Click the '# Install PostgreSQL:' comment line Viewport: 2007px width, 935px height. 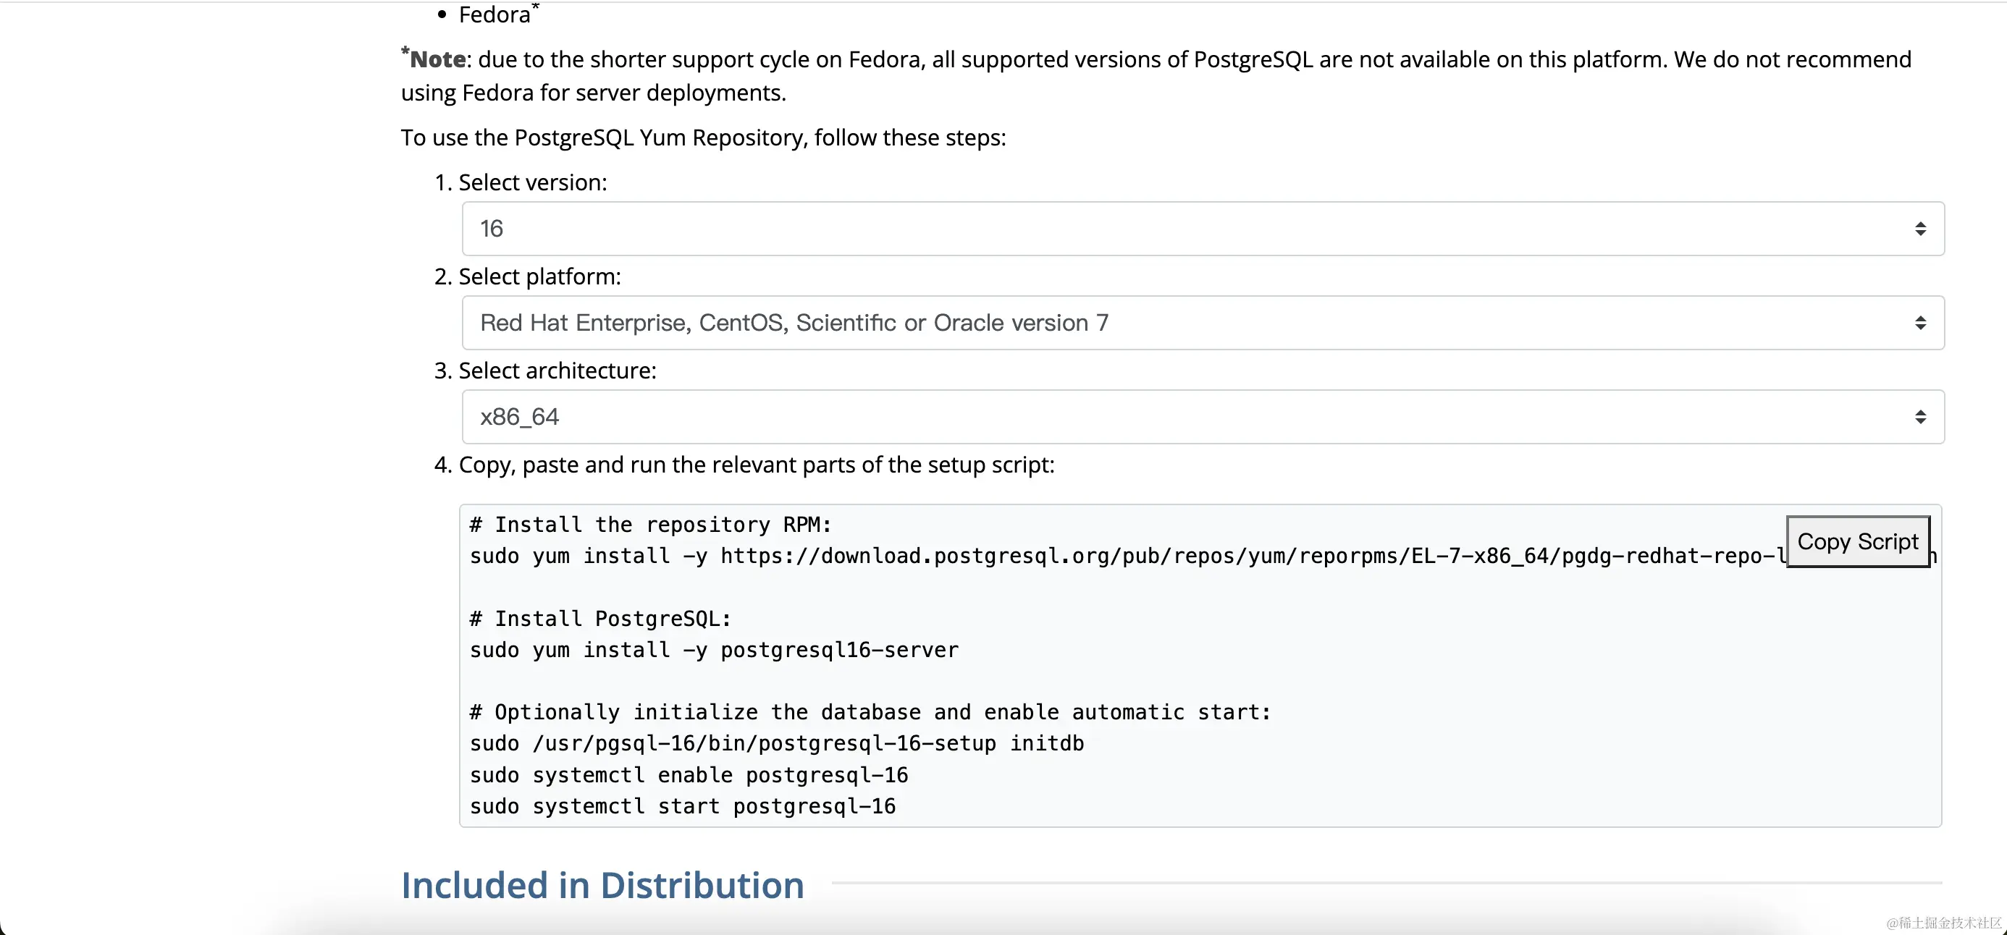coord(601,619)
